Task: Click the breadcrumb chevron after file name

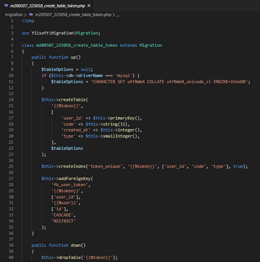Action: coord(114,15)
